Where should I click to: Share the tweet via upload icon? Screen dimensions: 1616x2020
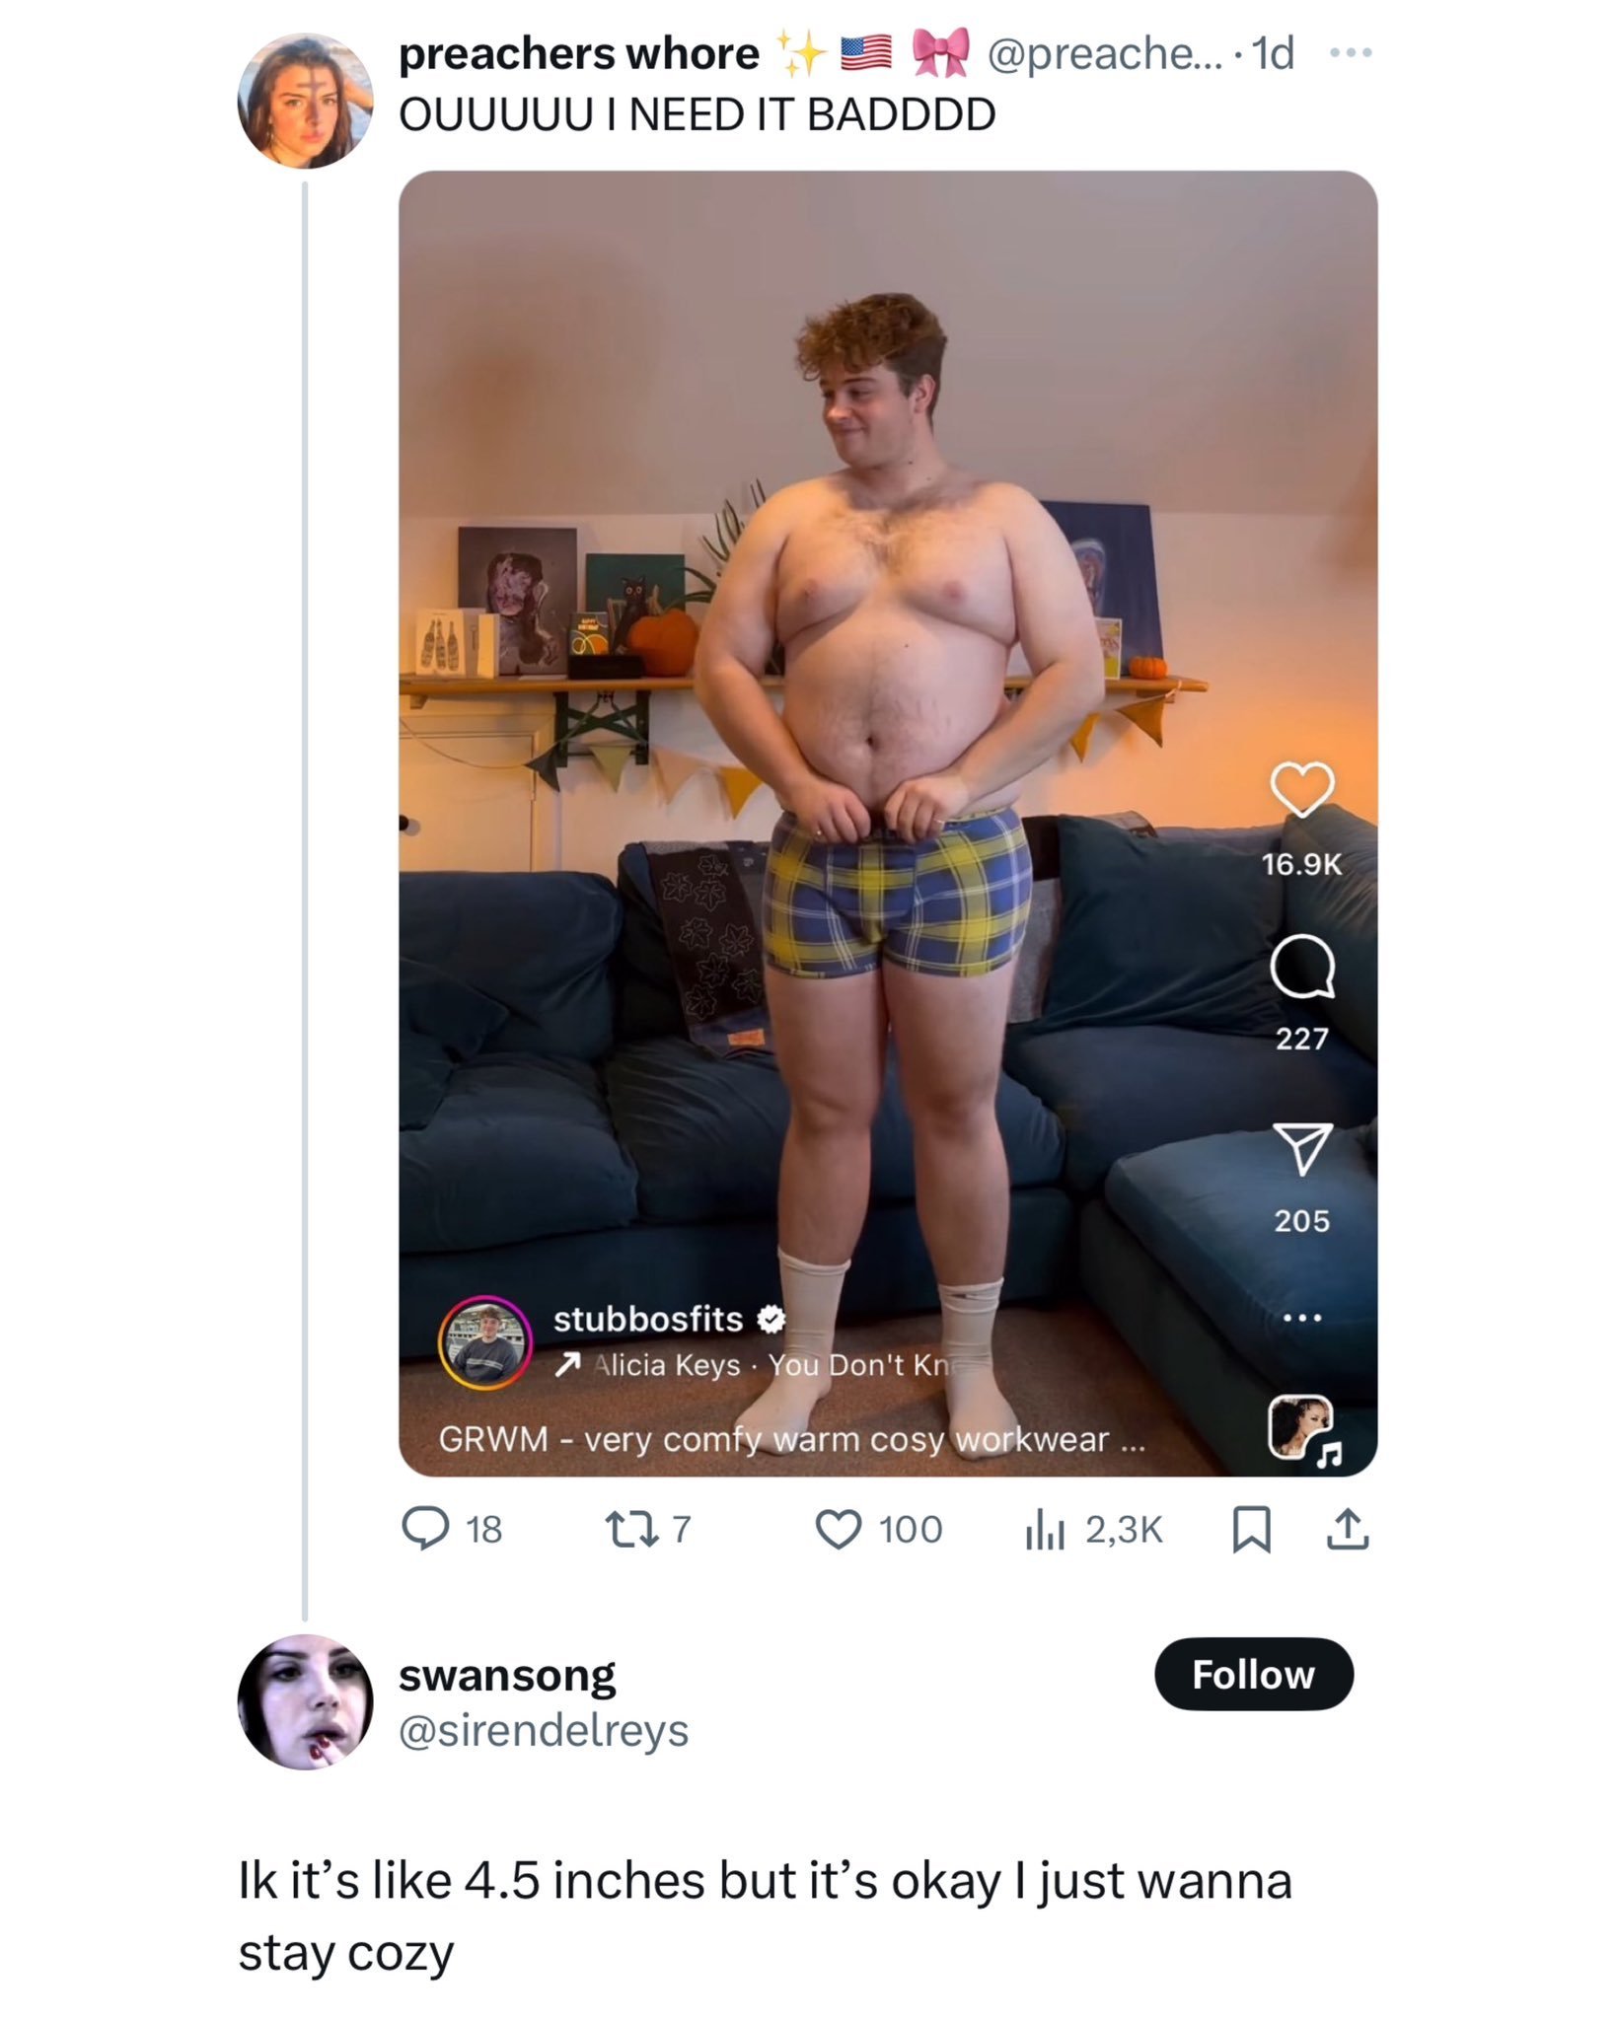pyautogui.click(x=1348, y=1530)
